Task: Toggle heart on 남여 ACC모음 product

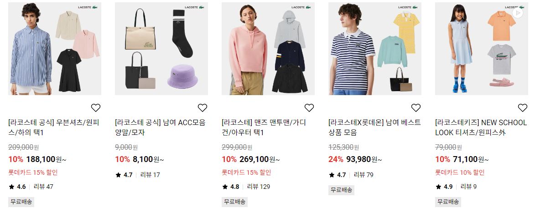Action: point(203,108)
